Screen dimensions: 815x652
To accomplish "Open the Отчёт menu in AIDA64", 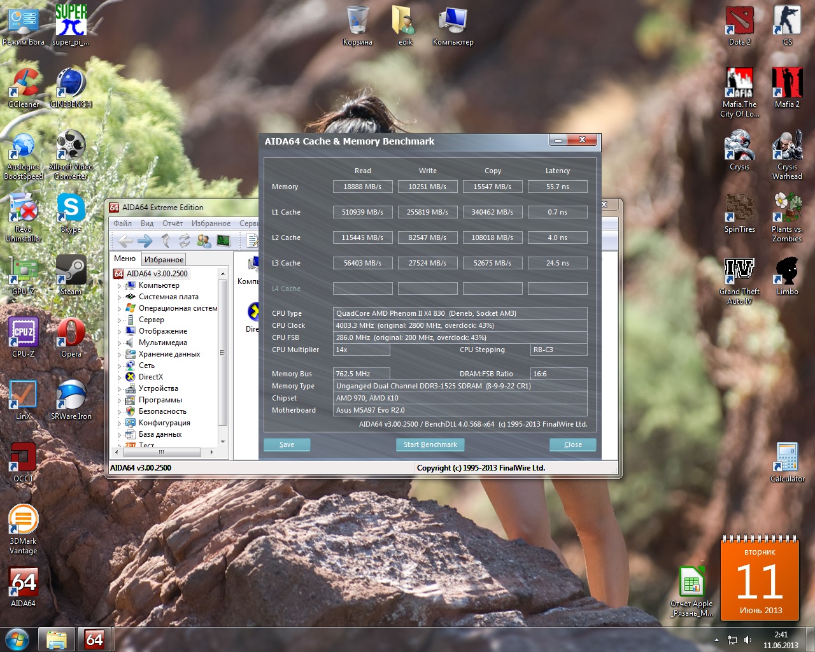I will 173,223.
